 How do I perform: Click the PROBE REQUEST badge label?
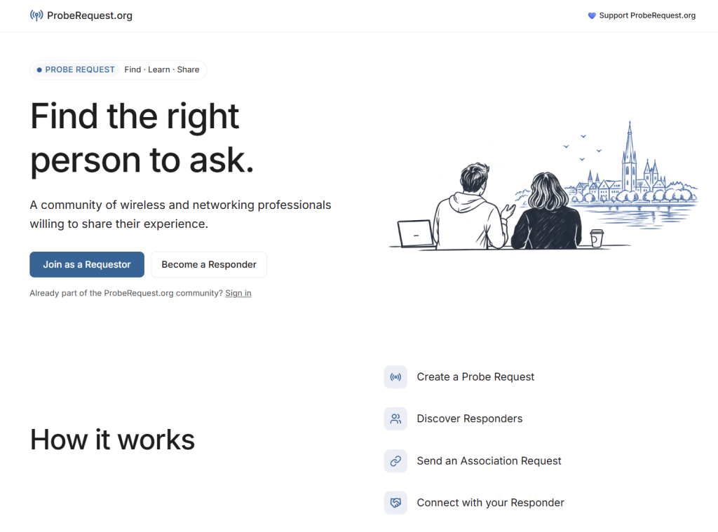[76, 69]
